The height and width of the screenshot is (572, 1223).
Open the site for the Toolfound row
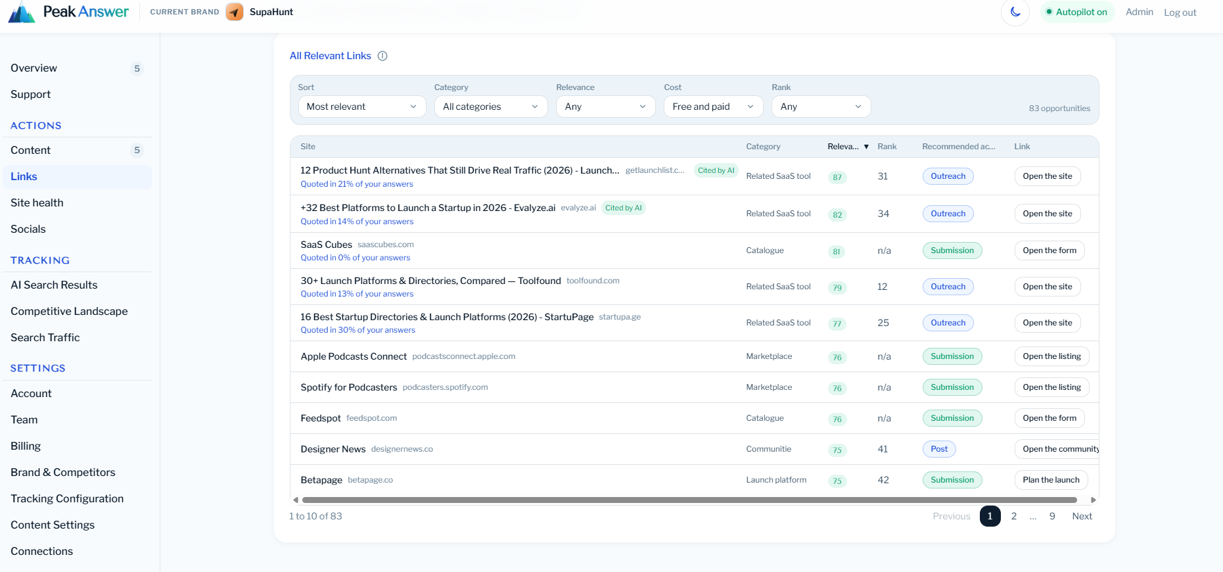tap(1048, 287)
